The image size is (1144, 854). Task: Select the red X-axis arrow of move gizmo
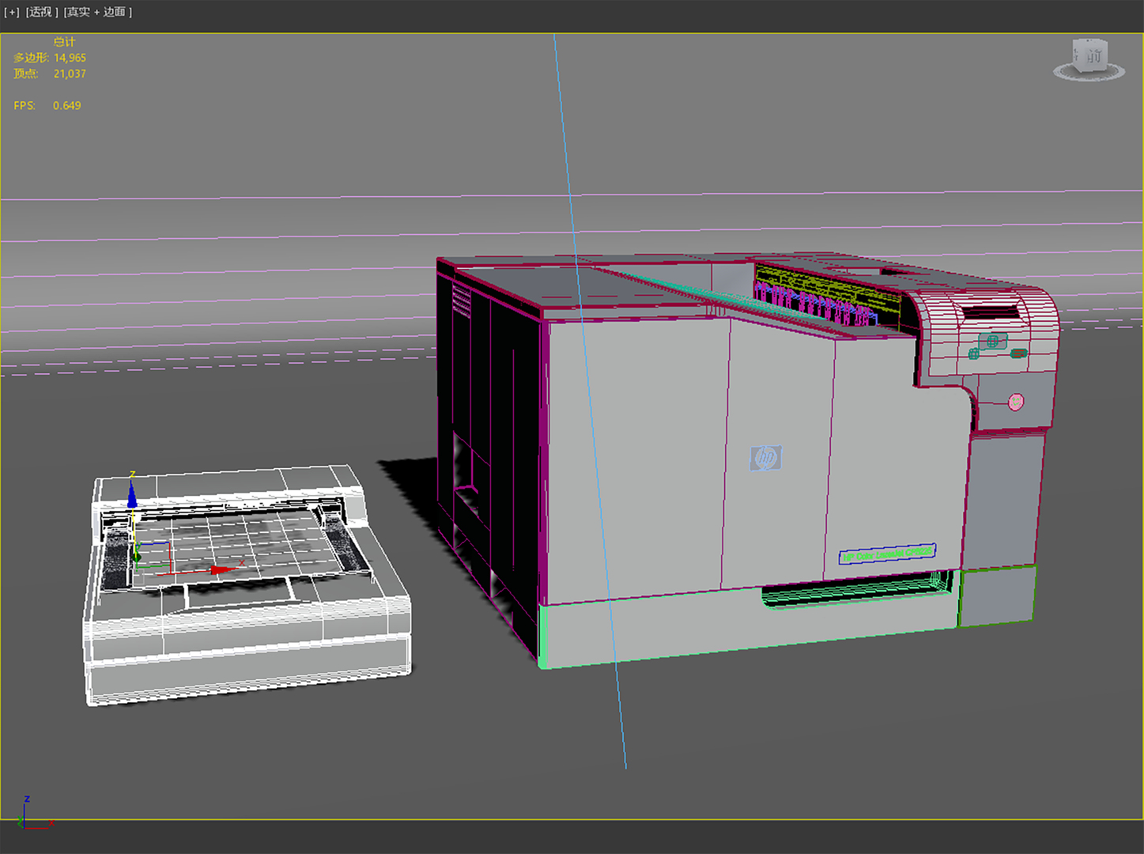(225, 569)
